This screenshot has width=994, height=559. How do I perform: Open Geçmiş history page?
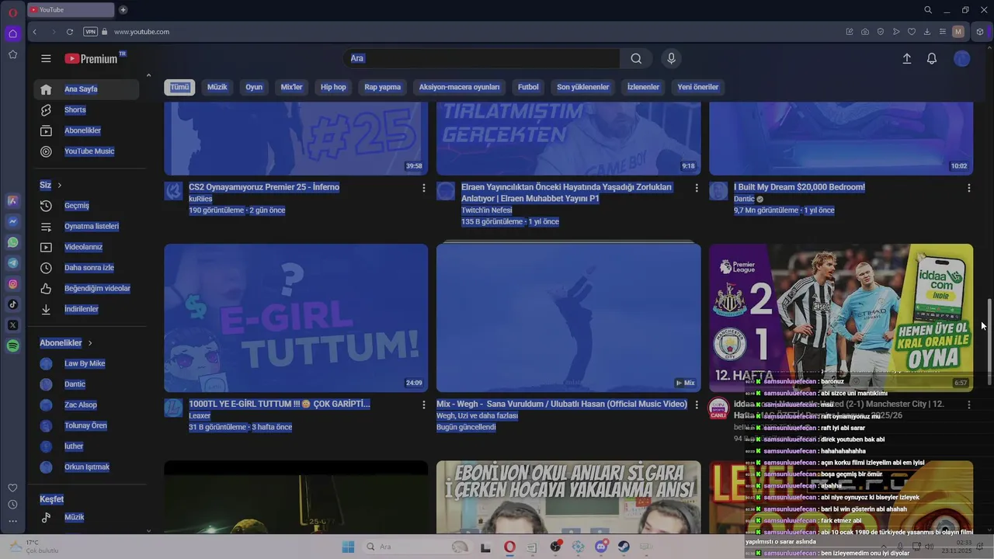pos(87,206)
